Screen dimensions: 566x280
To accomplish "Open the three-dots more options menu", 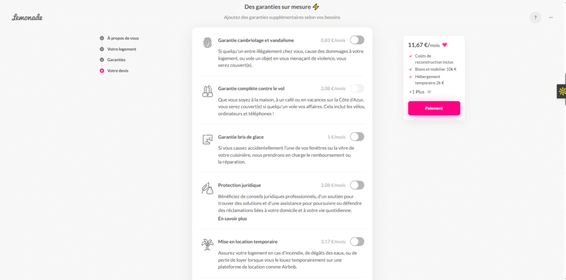I will point(551,17).
